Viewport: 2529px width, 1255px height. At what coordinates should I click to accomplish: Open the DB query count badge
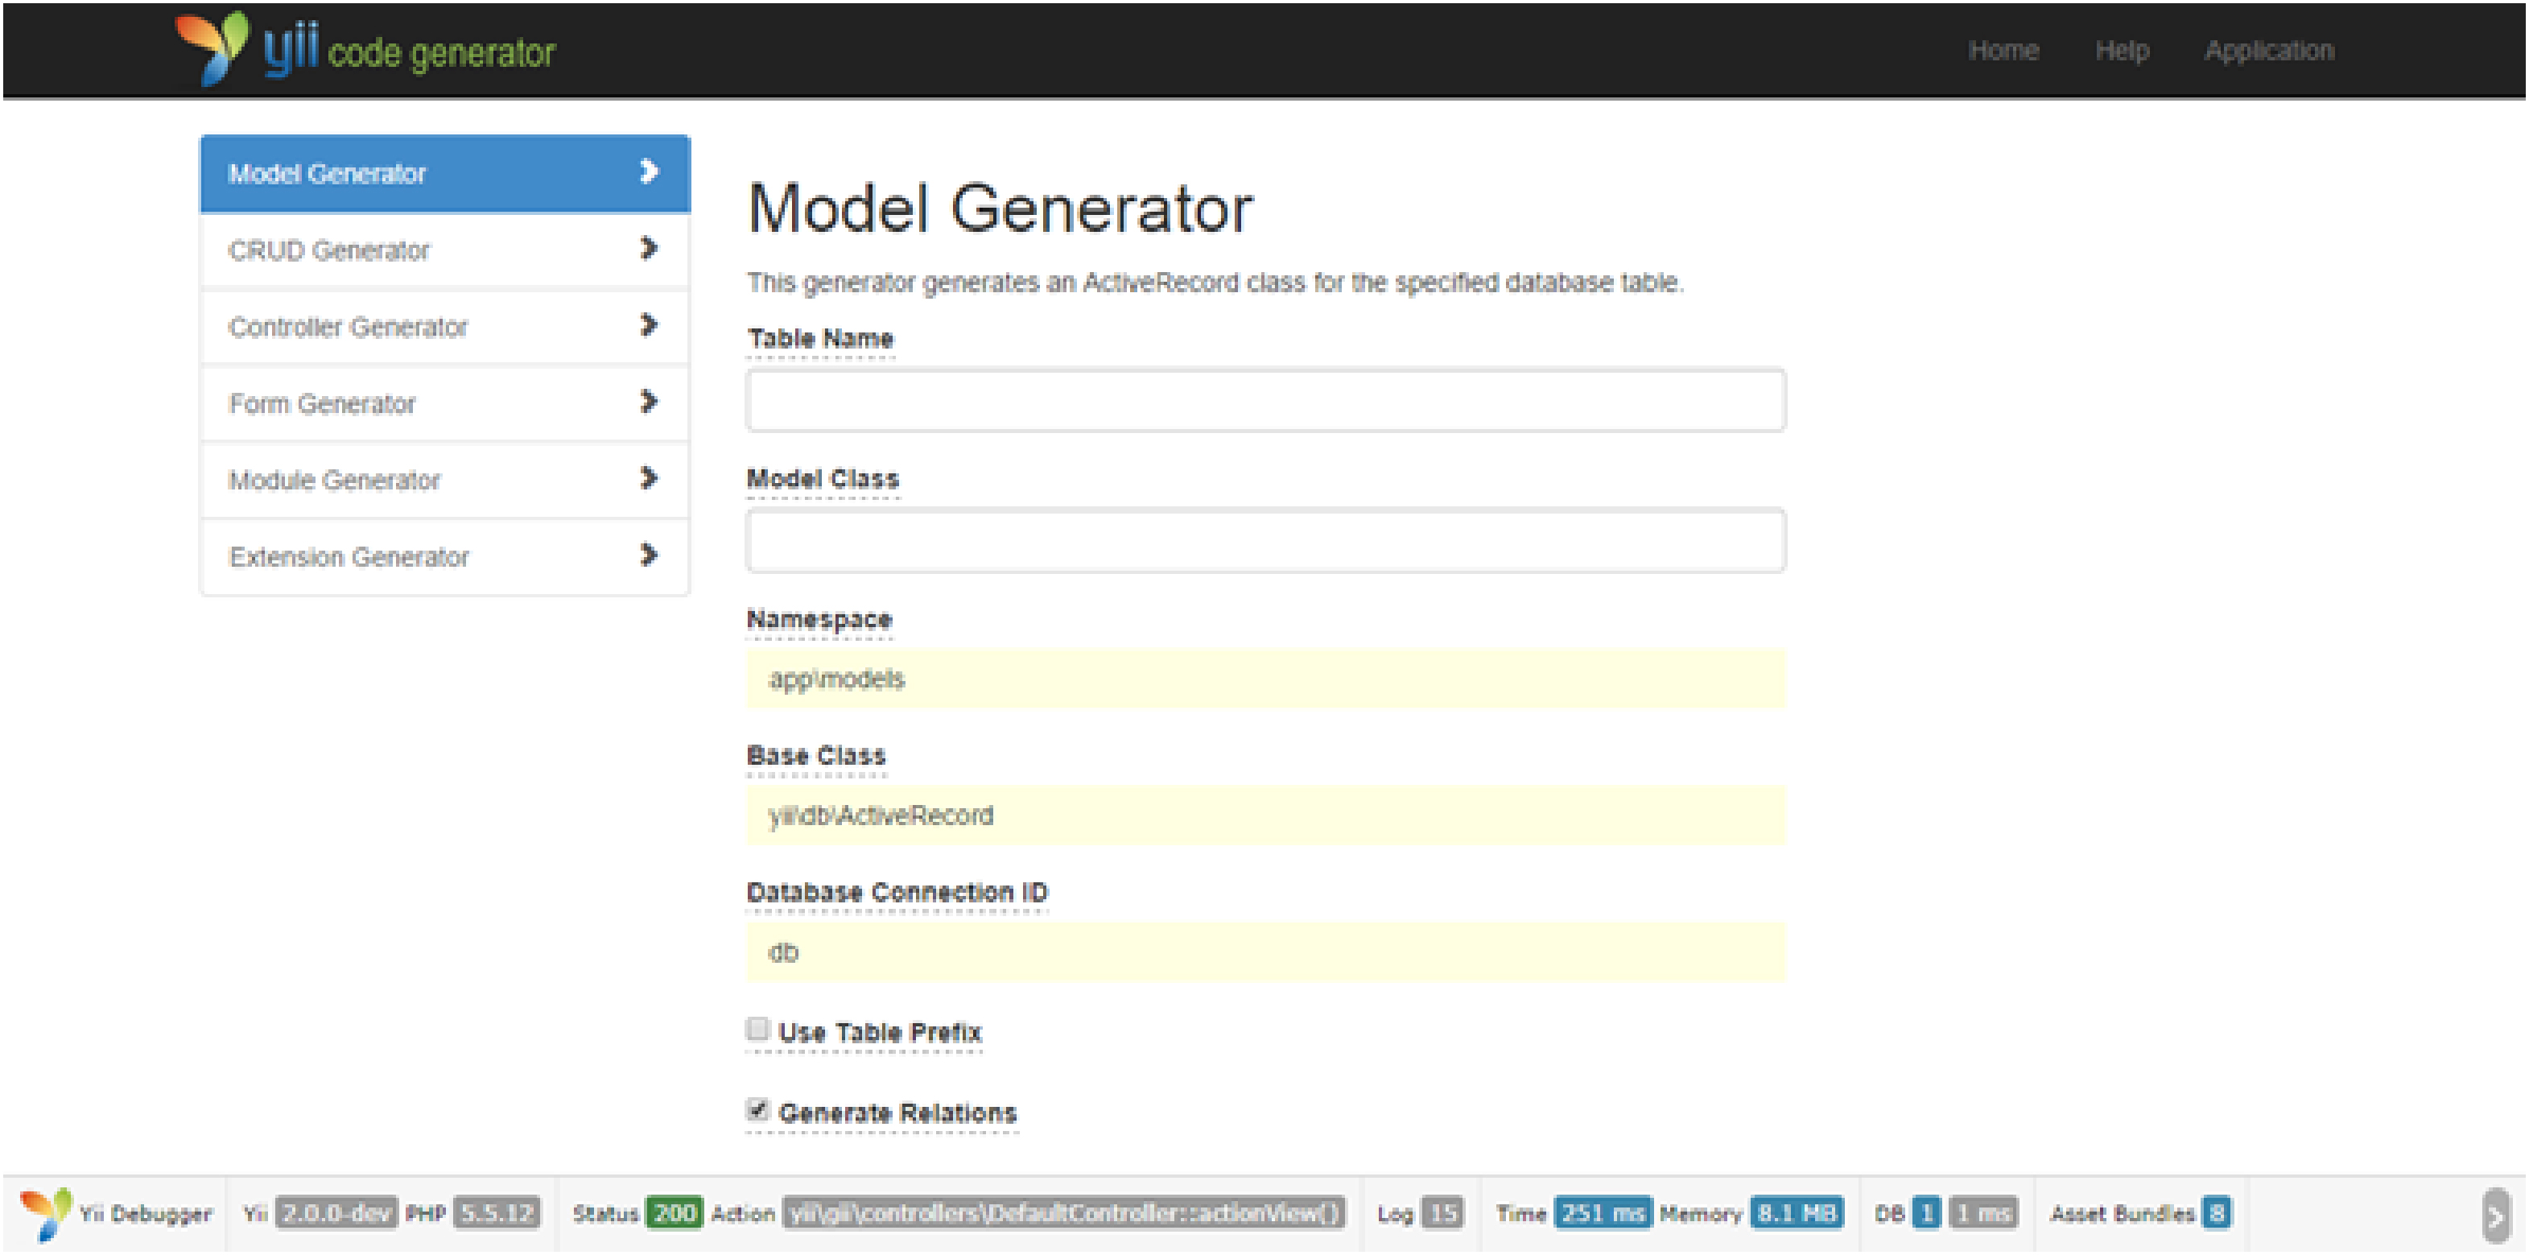pos(1926,1214)
